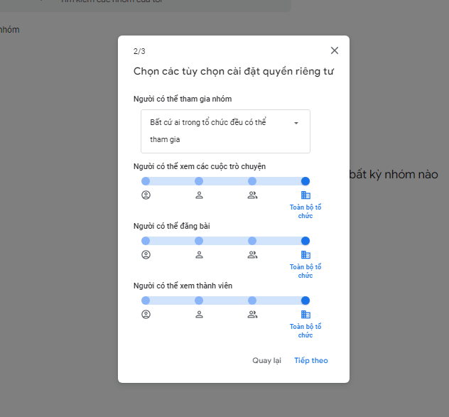
Task: Click organization building icon under "xem các cuộc trò chuyện"
Action: tap(305, 195)
